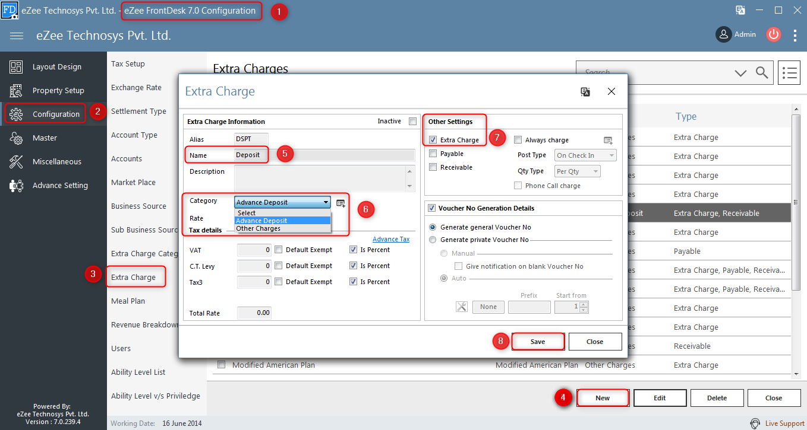
Task: Click the None voucher prefix button
Action: [488, 307]
